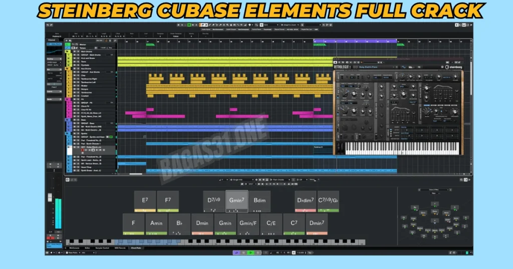Mute the Clock FX track
Screen dimensions: 513x269
(x=75, y=106)
